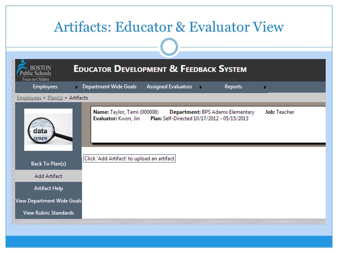Open View Rubric Standards

(x=49, y=213)
